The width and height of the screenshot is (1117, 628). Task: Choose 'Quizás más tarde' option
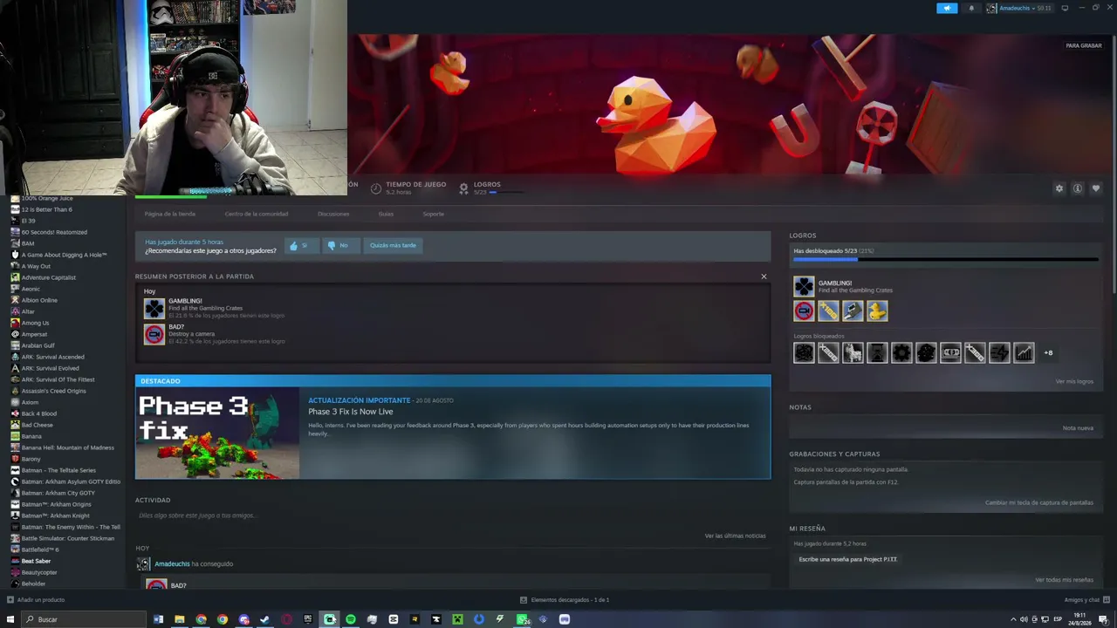pos(393,245)
